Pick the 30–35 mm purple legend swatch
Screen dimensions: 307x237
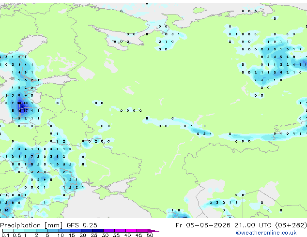click(x=109, y=231)
